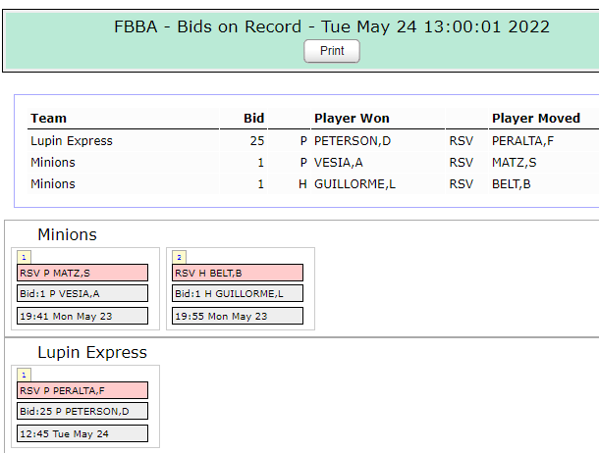The height and width of the screenshot is (453, 599).
Task: Select the RSV P PERALTA,F box
Action: 82,390
